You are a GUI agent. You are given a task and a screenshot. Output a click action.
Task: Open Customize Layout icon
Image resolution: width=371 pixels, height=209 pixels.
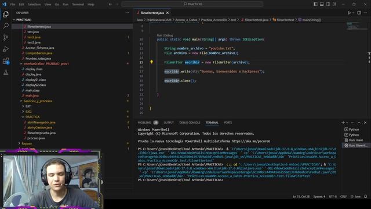(334, 4)
